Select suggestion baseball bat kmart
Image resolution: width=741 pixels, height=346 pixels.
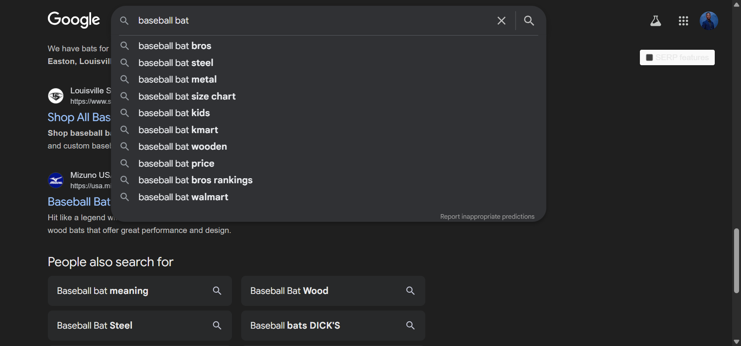point(328,130)
